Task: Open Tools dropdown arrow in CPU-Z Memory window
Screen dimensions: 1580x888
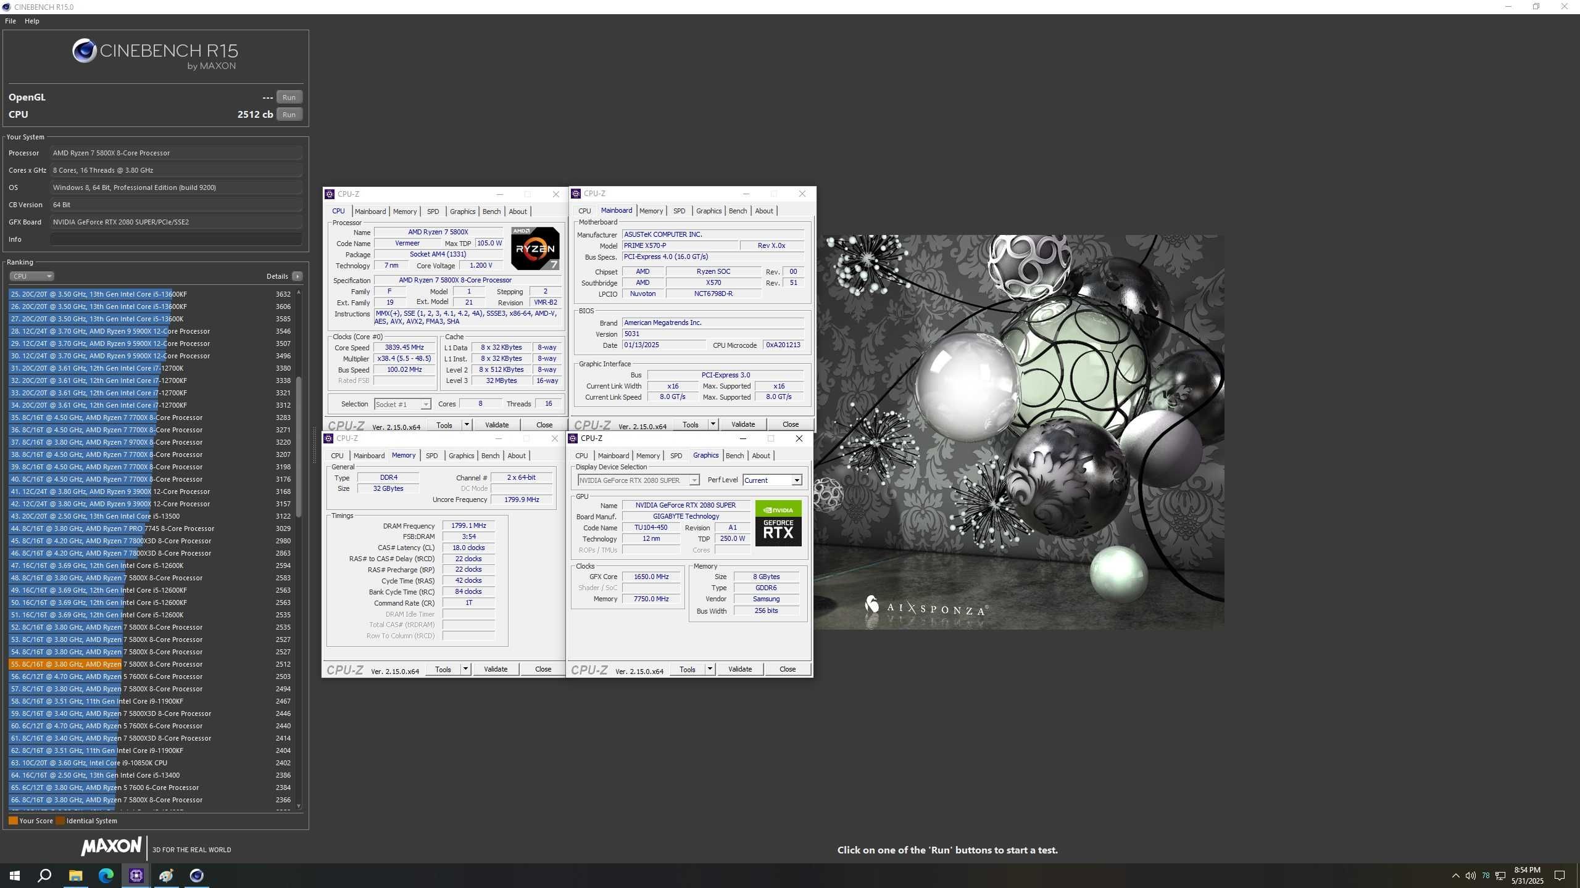Action: (465, 669)
